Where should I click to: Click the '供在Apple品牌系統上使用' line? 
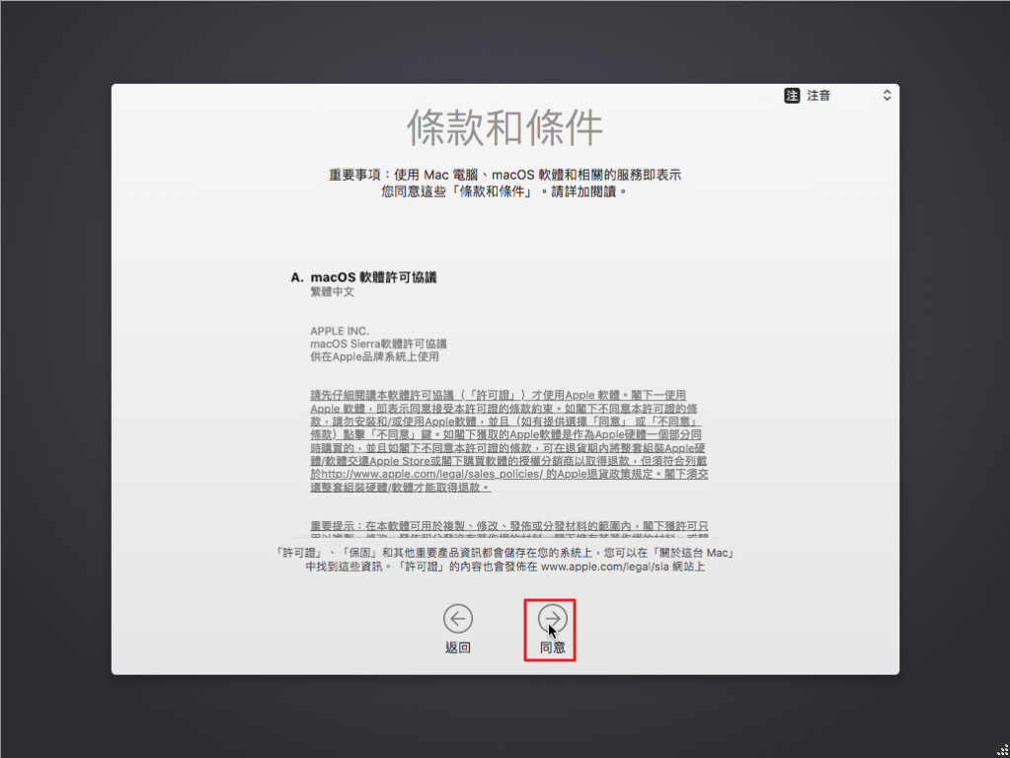pyautogui.click(x=374, y=356)
